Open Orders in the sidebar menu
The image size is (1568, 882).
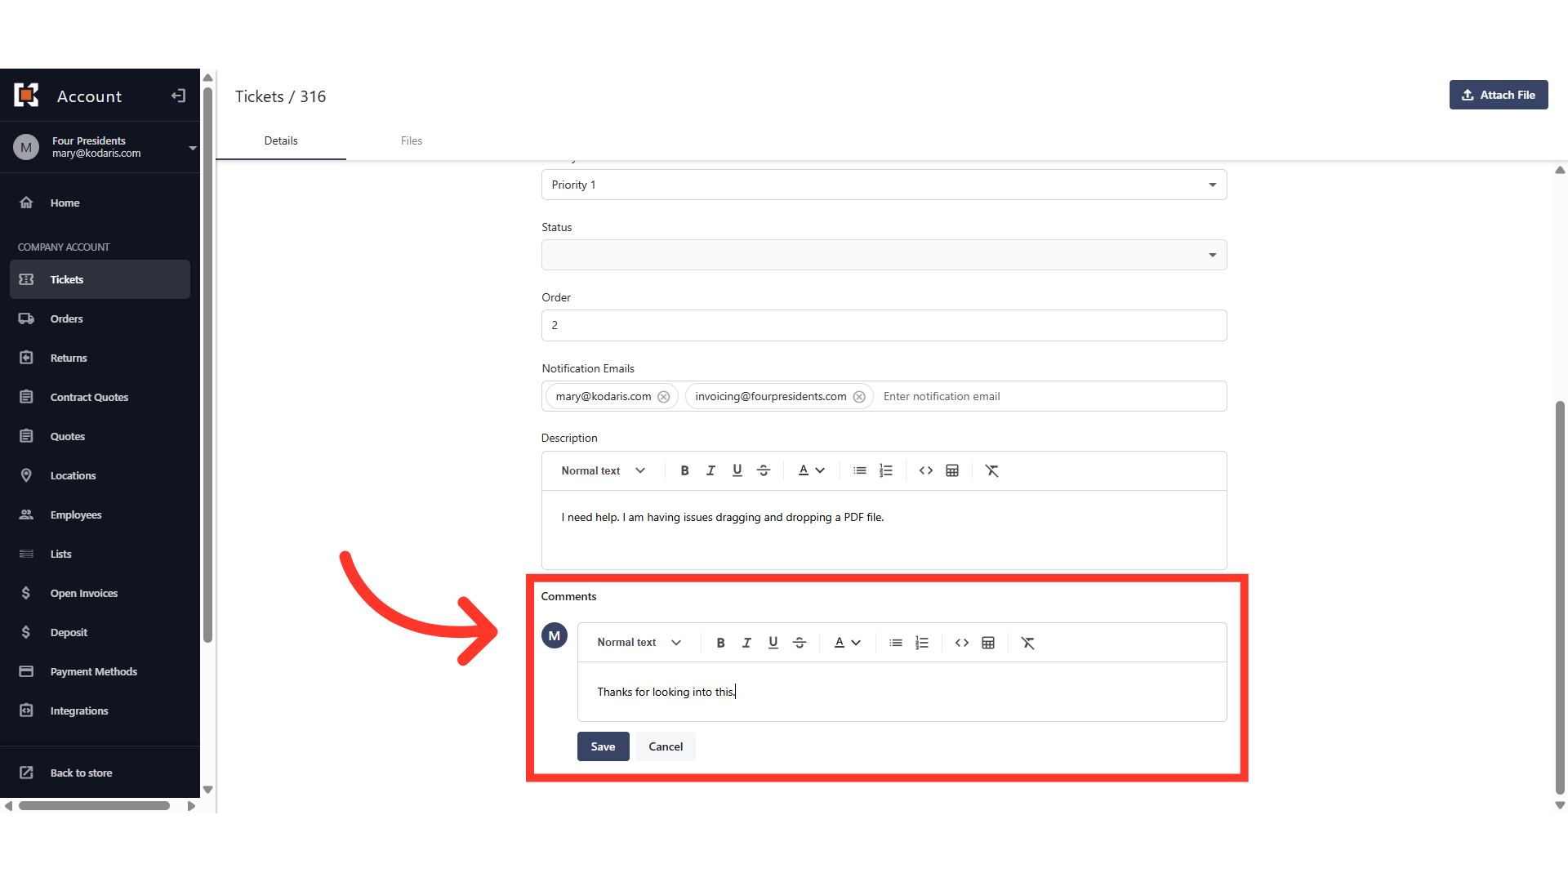67,318
